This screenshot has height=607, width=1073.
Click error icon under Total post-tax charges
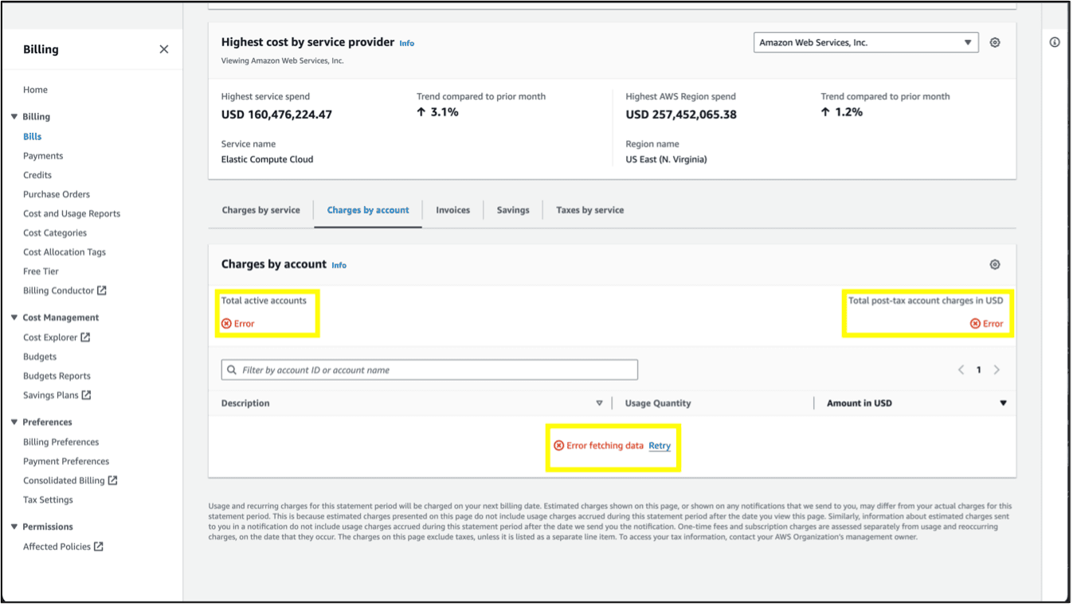click(975, 324)
